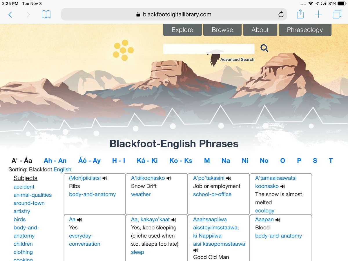Image resolution: width=348 pixels, height=261 pixels.
Task: Navigate back to the previous page
Action: 10,14
